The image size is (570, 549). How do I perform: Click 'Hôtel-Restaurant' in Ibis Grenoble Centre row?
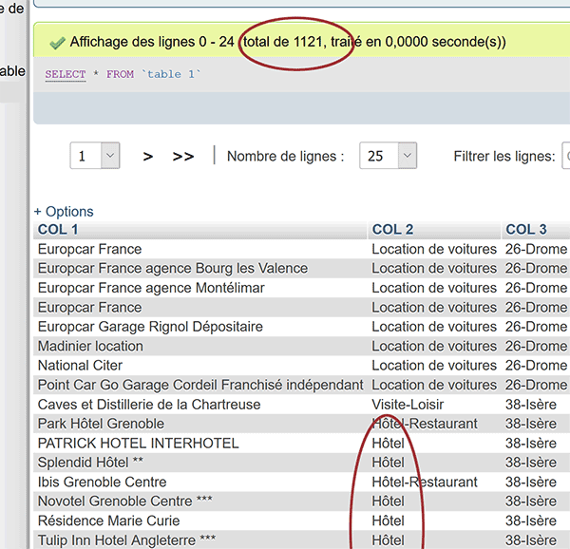[425, 483]
